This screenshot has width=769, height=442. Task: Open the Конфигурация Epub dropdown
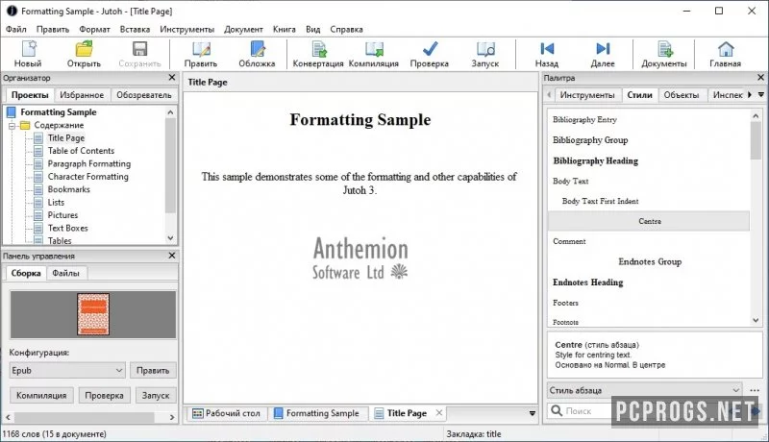point(67,371)
